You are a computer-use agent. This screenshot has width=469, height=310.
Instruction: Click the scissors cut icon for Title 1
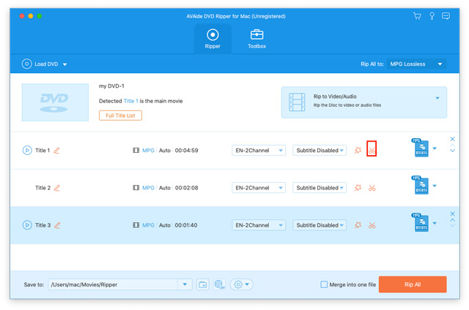[x=372, y=151]
